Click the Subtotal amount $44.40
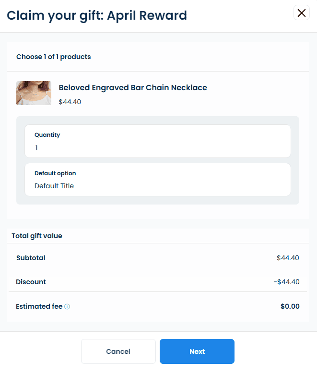The image size is (317, 374). pyautogui.click(x=288, y=258)
